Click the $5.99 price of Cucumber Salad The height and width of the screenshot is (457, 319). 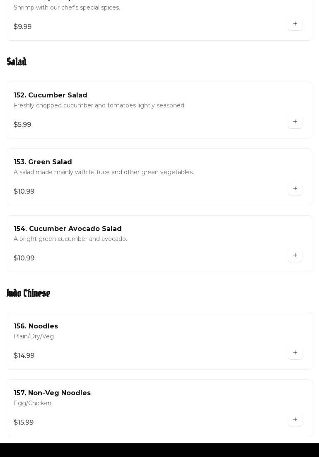pos(22,125)
